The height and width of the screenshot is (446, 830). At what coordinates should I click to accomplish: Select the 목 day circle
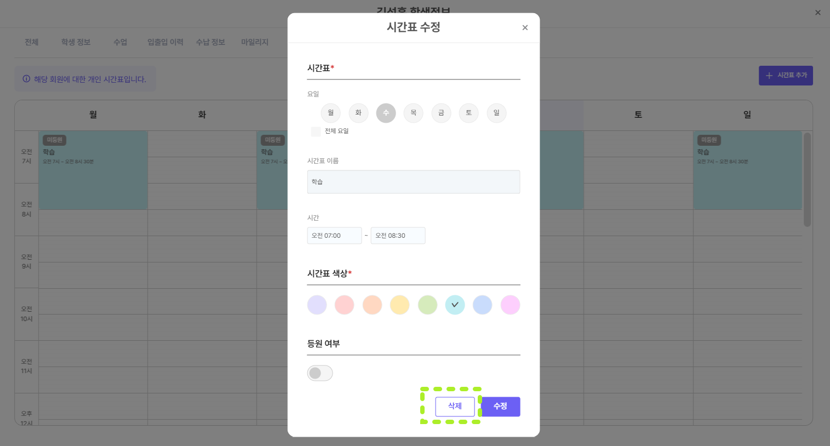point(414,113)
